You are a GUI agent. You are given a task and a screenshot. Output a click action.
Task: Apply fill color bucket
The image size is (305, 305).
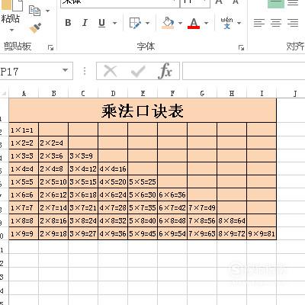pos(168,23)
